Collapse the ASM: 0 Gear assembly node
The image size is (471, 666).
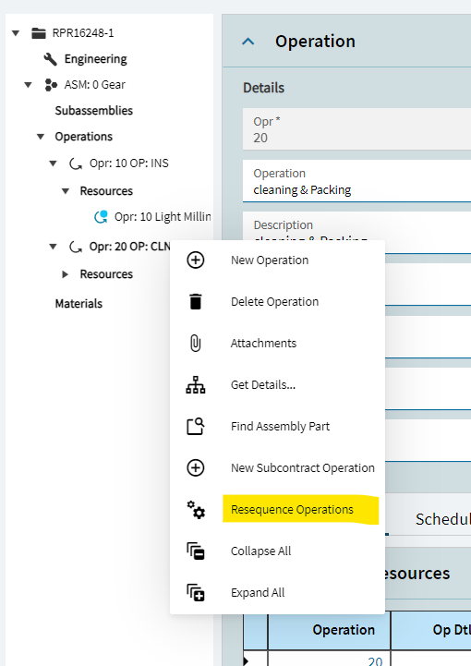pyautogui.click(x=28, y=85)
